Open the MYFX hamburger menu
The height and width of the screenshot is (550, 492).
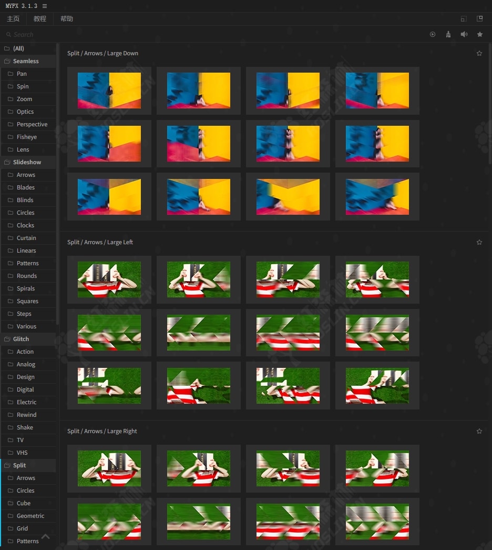(45, 6)
